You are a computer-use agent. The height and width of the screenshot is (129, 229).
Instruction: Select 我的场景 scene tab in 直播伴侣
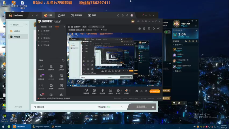pos(44,27)
